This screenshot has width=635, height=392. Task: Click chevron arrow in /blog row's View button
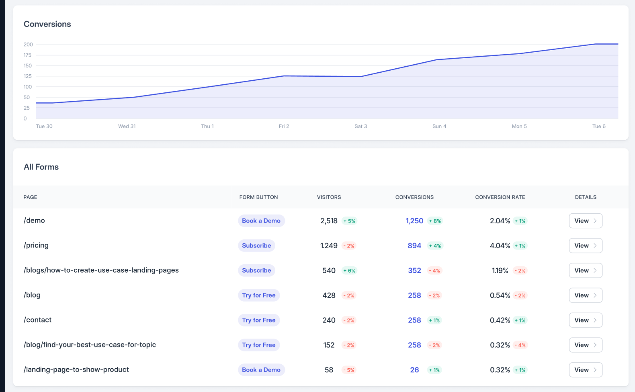tap(595, 295)
